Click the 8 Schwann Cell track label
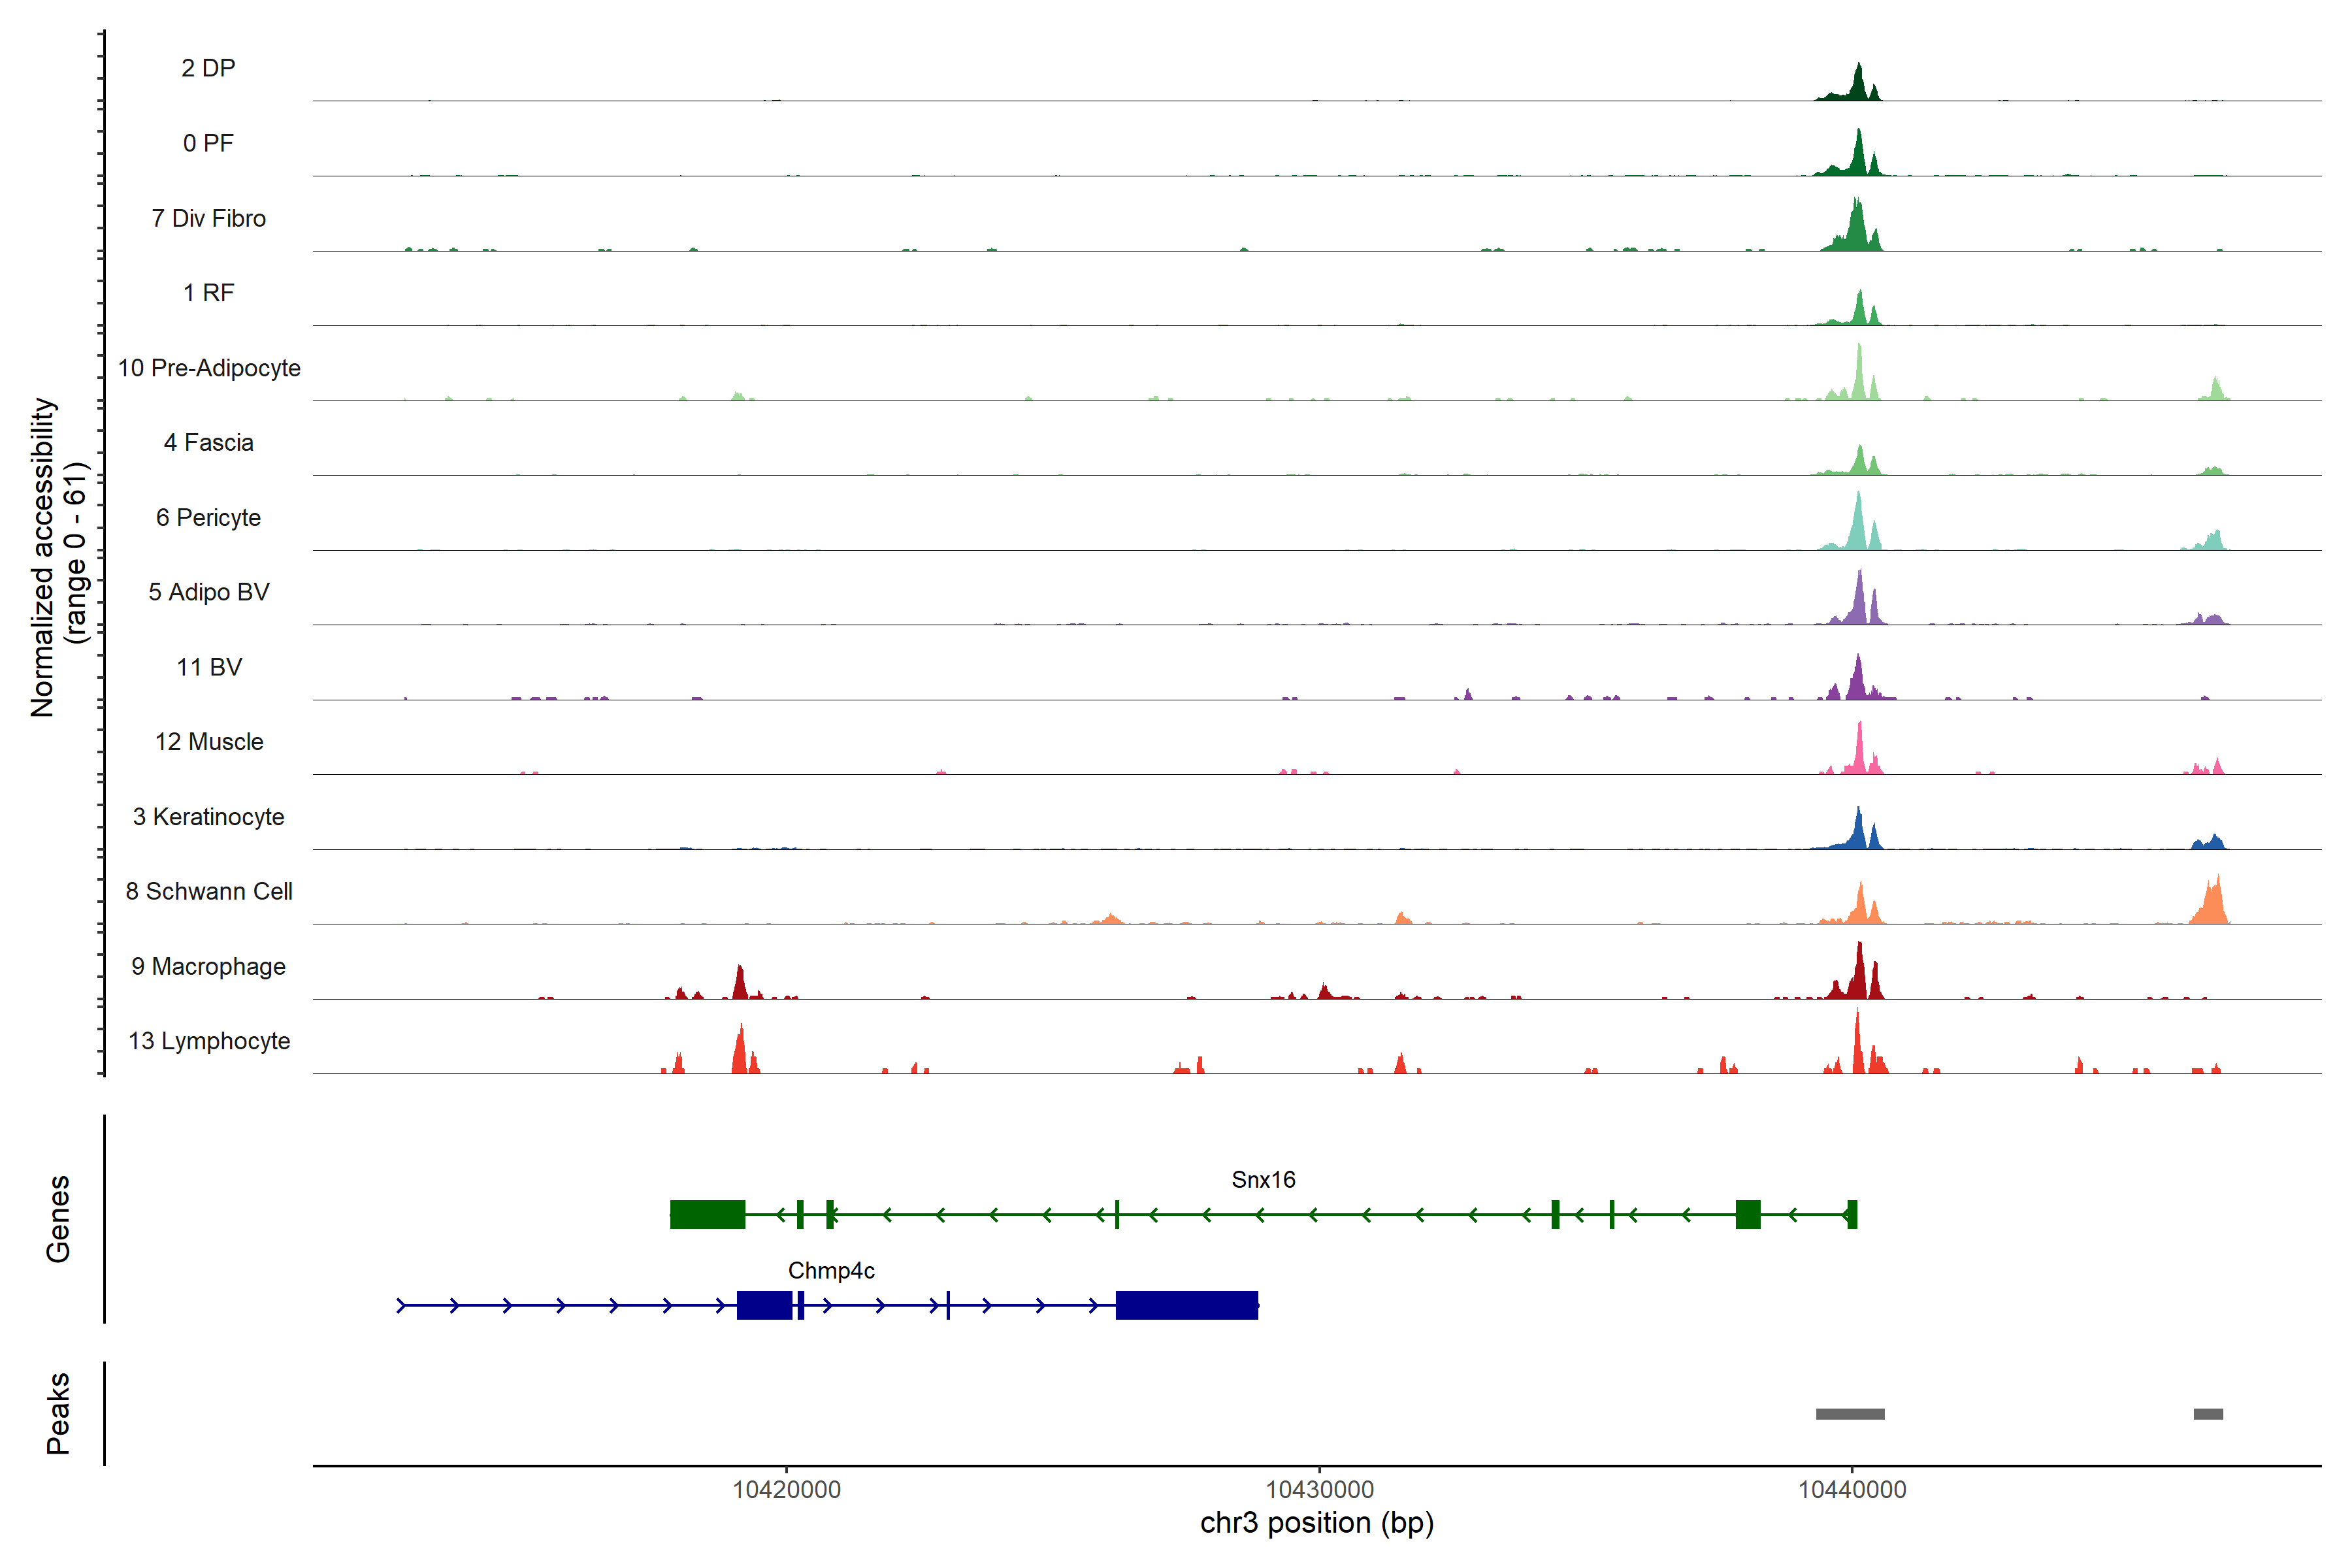The image size is (2352, 1568). [x=208, y=891]
